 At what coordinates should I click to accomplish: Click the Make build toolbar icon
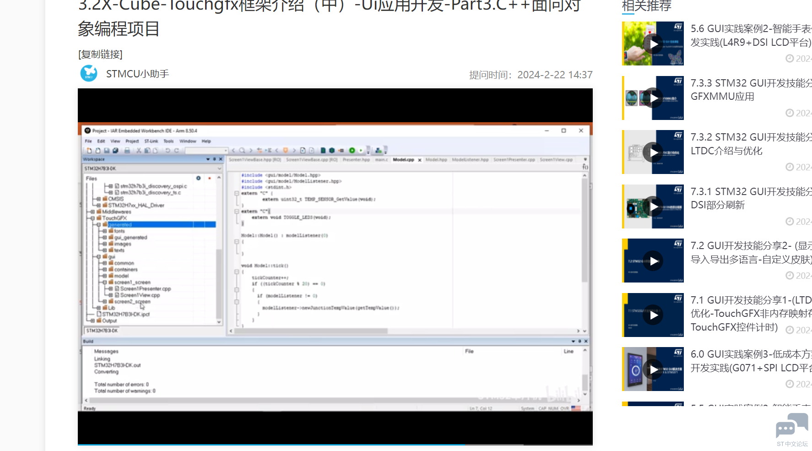(x=332, y=150)
